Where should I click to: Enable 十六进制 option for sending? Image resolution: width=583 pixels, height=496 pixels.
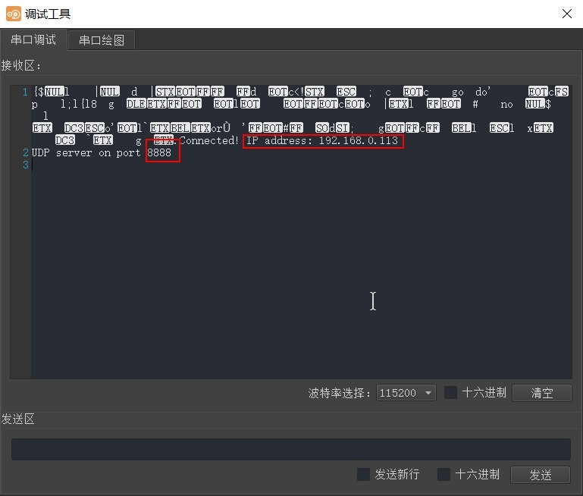(x=444, y=475)
